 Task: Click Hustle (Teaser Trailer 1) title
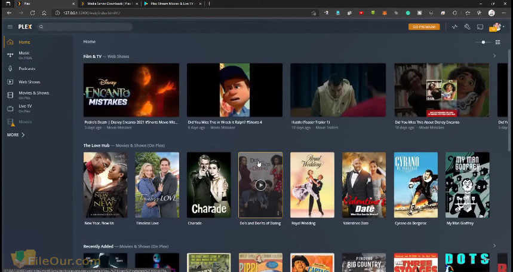[311, 122]
